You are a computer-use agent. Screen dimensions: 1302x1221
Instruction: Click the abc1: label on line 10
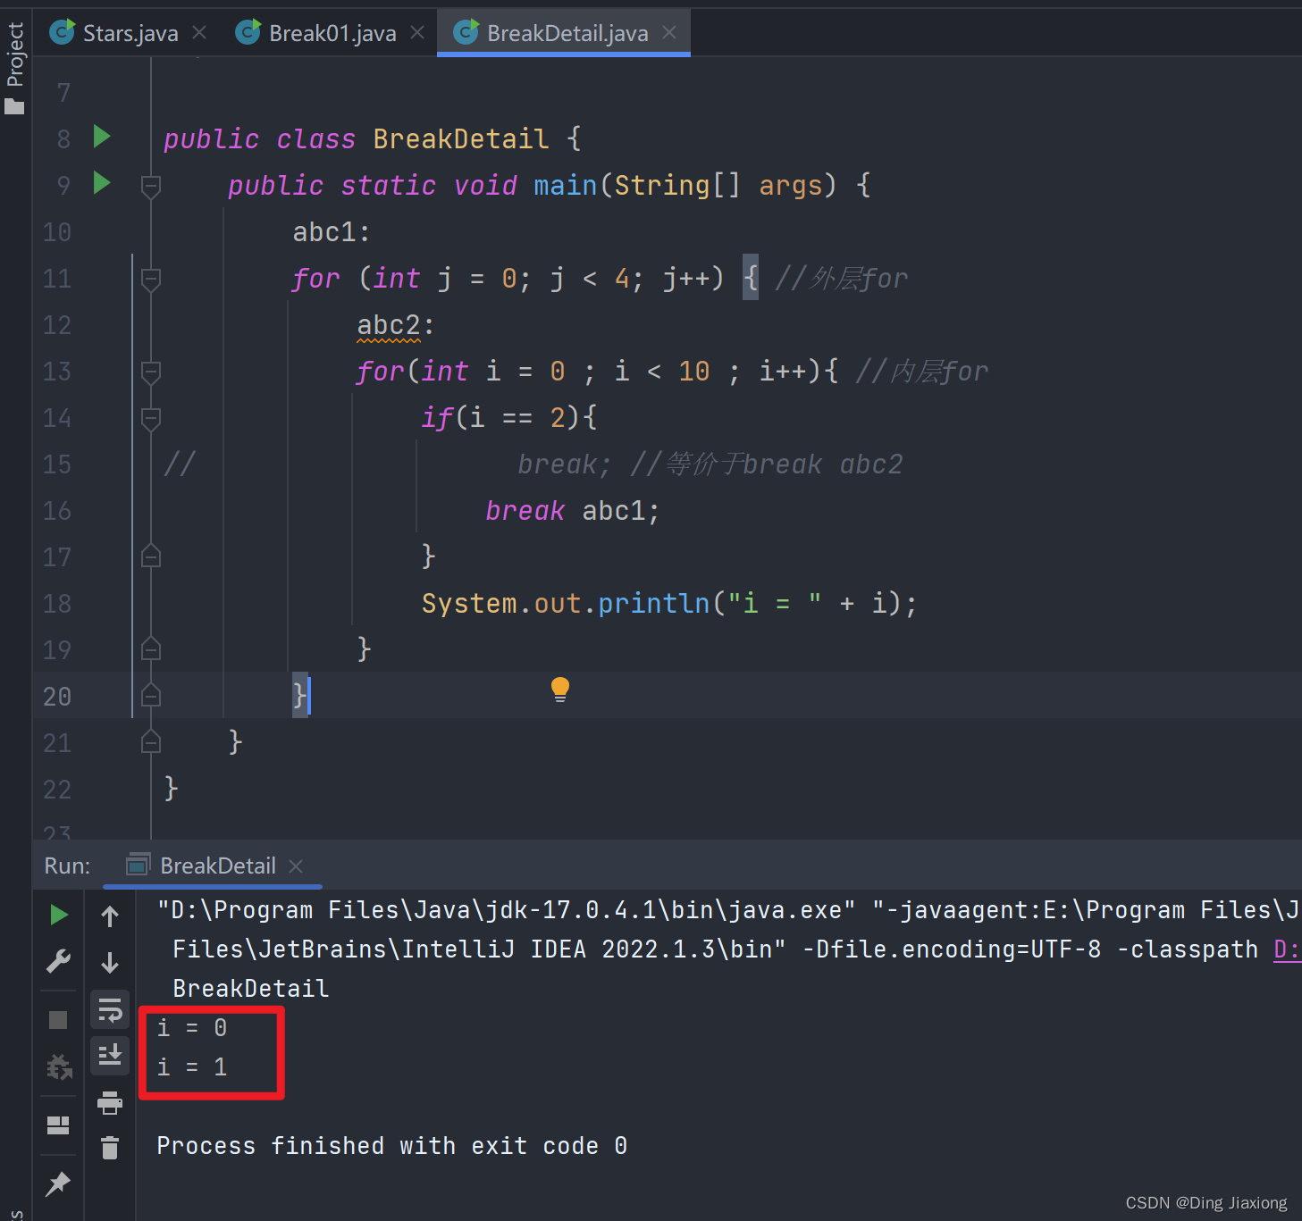click(x=332, y=232)
